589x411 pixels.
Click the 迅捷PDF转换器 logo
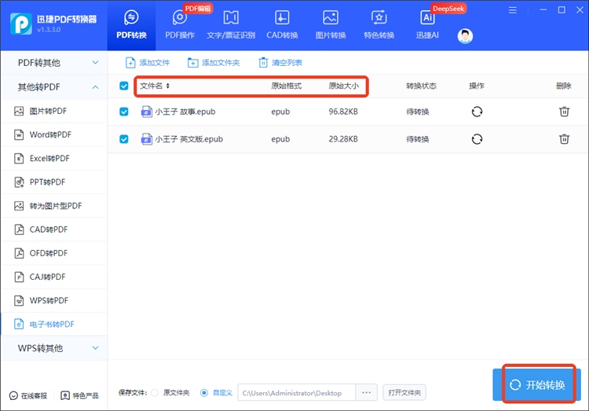[21, 24]
